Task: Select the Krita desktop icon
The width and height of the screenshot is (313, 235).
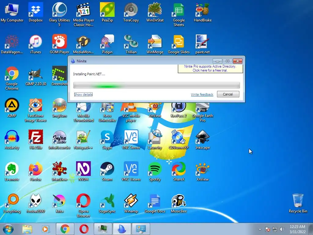Action: click(59, 203)
